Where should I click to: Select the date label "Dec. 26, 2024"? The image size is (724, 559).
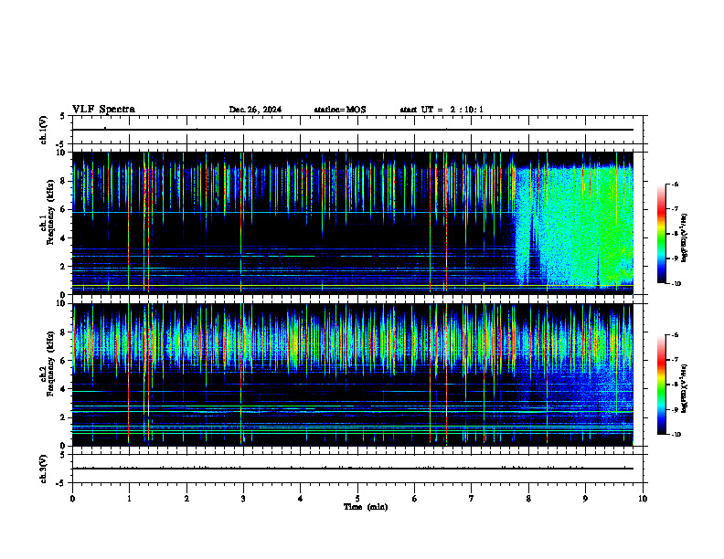tap(255, 110)
